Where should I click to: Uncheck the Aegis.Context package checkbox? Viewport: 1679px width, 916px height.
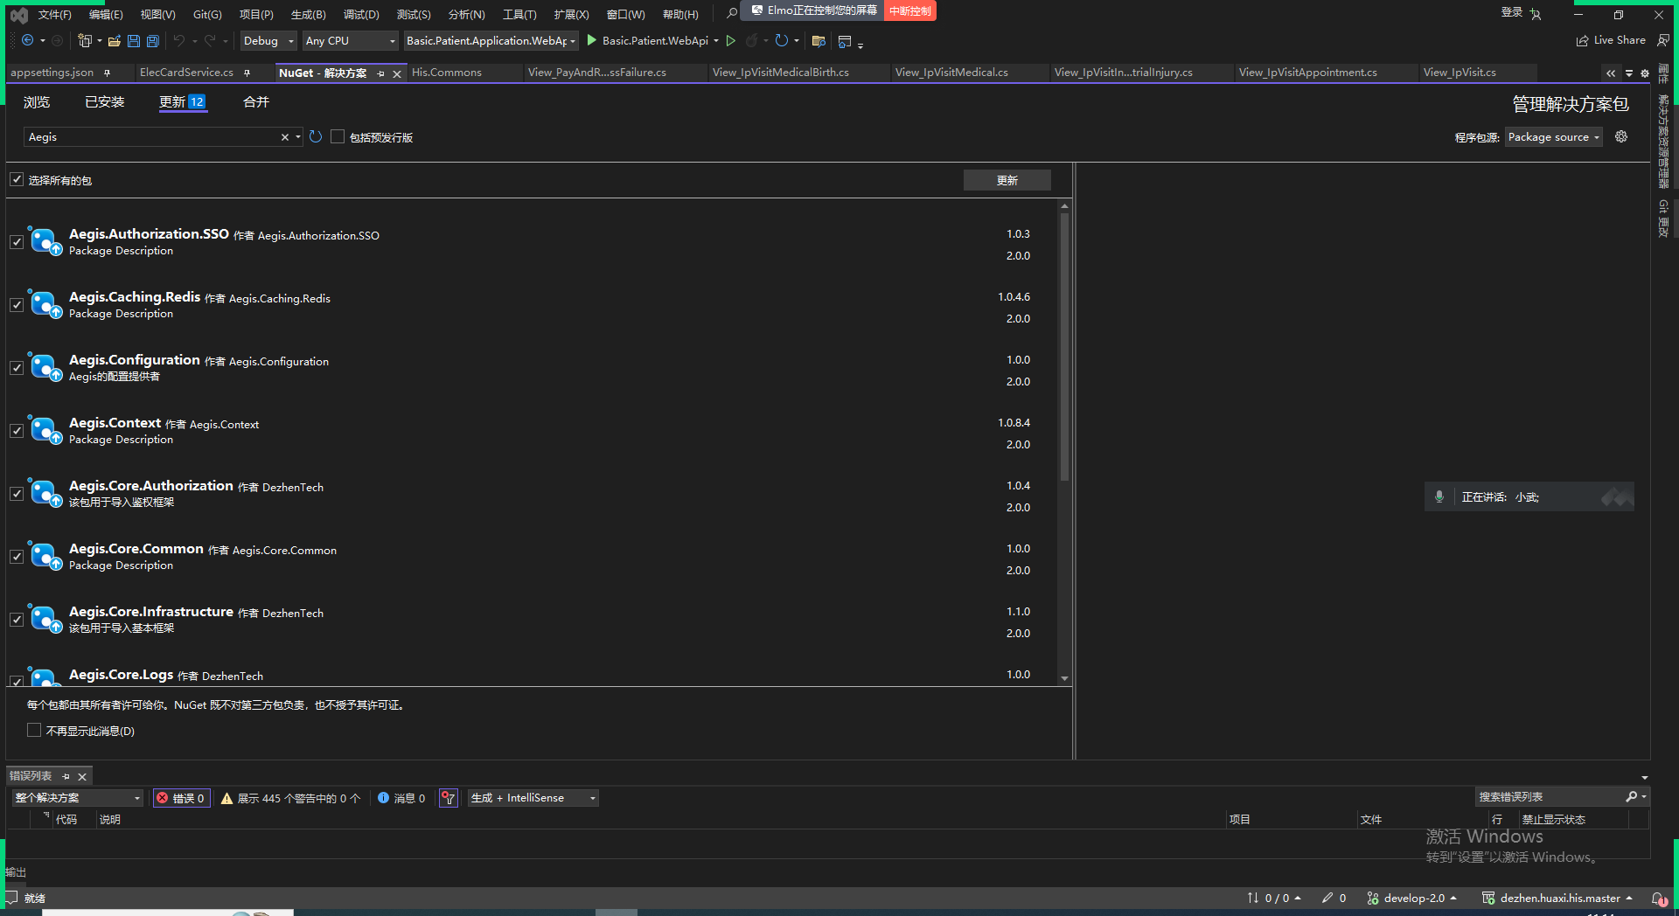(x=17, y=431)
